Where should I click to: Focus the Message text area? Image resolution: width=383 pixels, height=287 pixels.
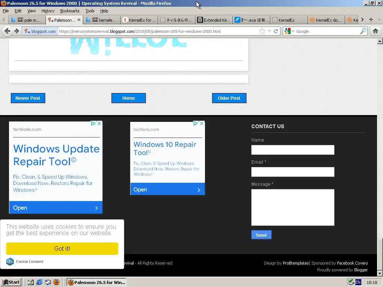tap(292, 207)
